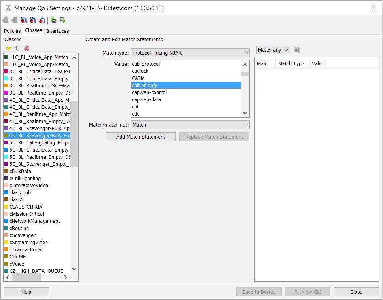Click the Match Type column header
The height and width of the screenshot is (300, 383).
(291, 63)
